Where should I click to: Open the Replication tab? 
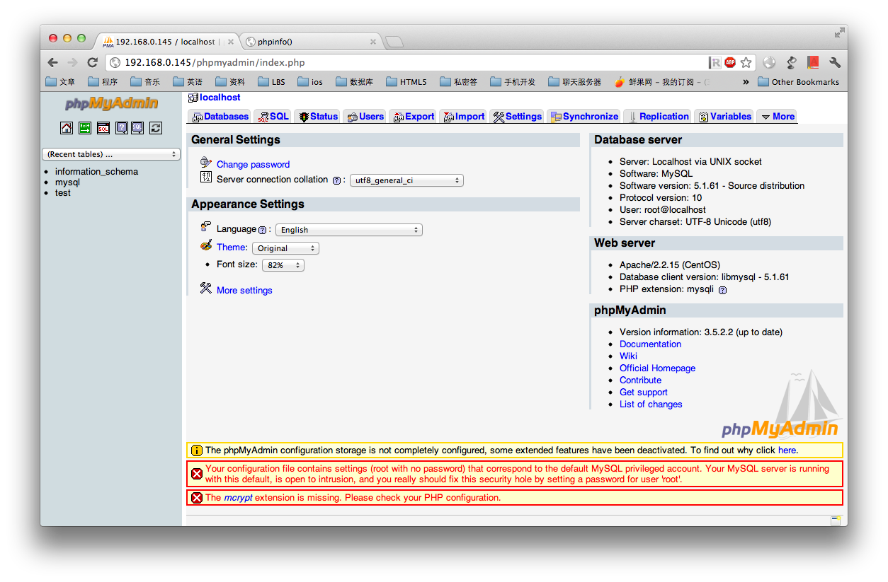tap(657, 117)
